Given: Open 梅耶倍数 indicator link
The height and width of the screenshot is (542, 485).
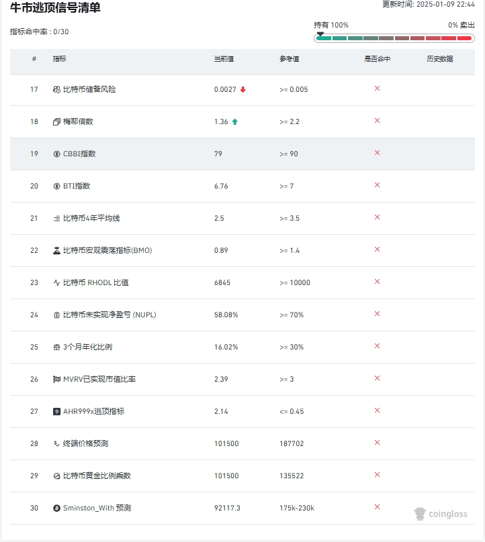Looking at the screenshot, I should tap(78, 121).
